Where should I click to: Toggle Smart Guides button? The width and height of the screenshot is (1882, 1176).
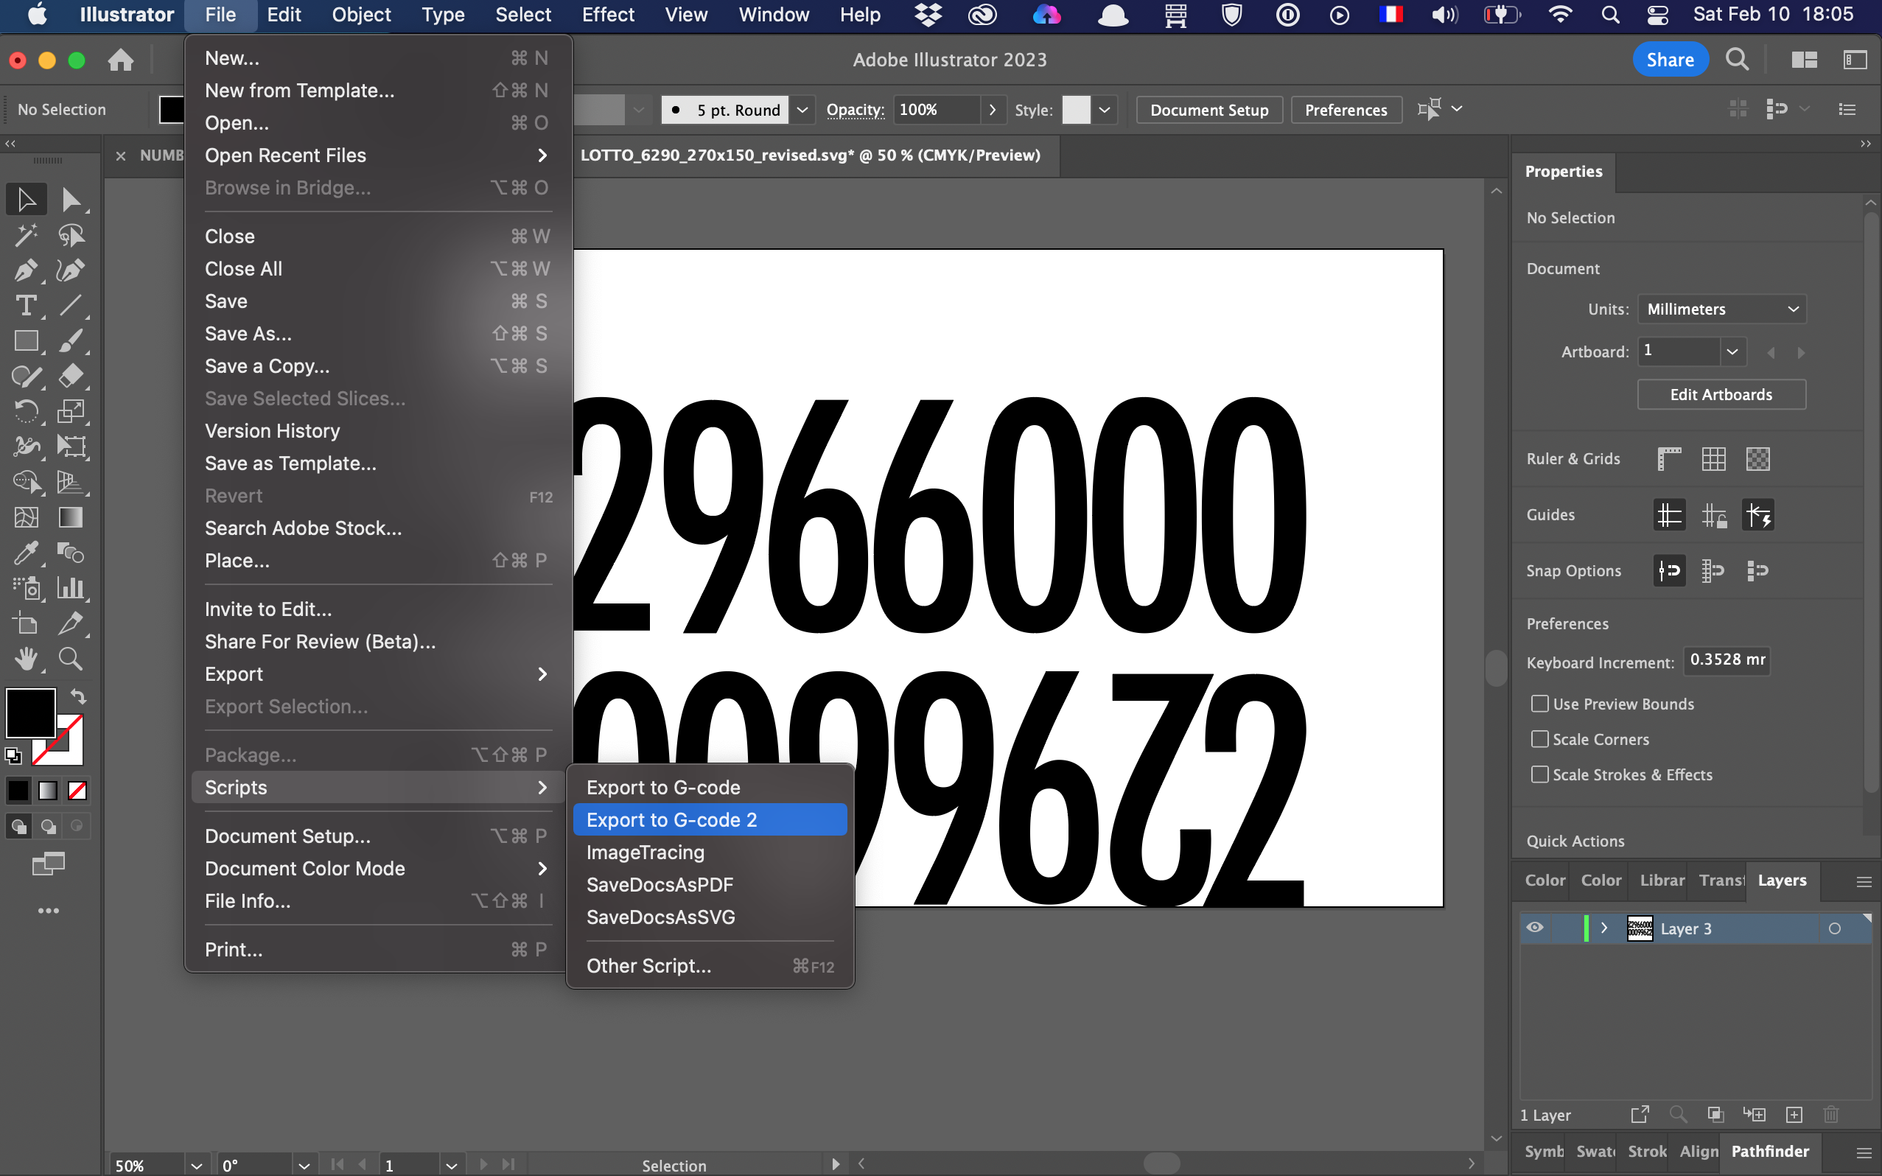(1757, 515)
